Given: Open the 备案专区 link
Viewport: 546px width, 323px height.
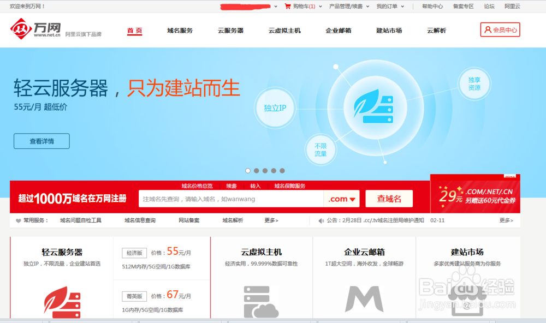Looking at the screenshot, I should 463,6.
